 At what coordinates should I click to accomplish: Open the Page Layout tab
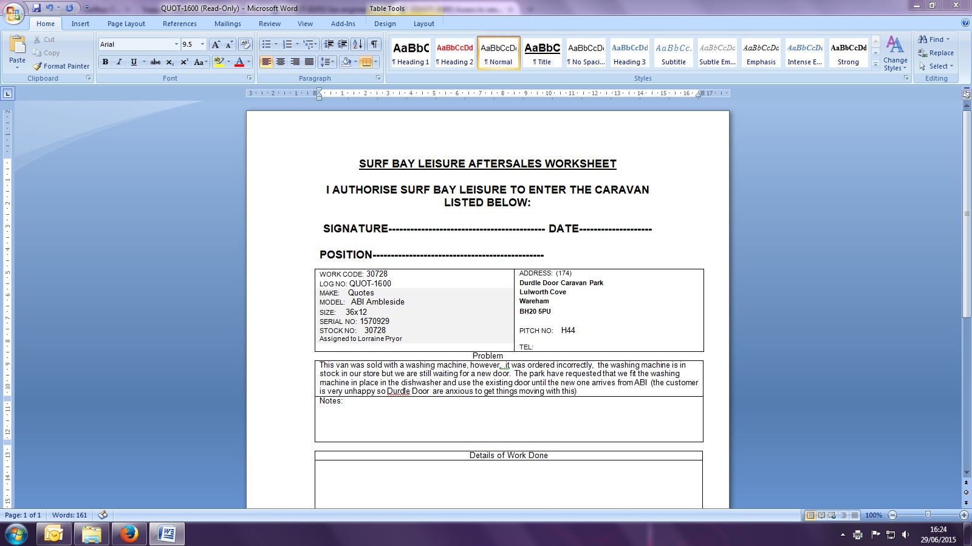[126, 24]
